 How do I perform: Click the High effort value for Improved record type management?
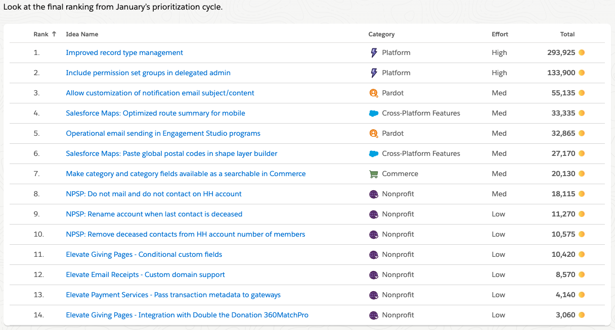[x=499, y=52]
